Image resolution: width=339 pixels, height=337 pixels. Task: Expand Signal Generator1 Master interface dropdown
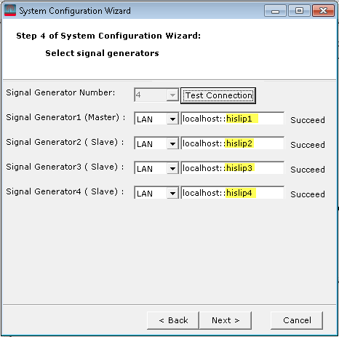coord(172,119)
